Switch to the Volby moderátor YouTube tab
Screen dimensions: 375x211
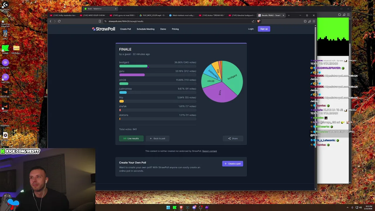click(x=63, y=15)
